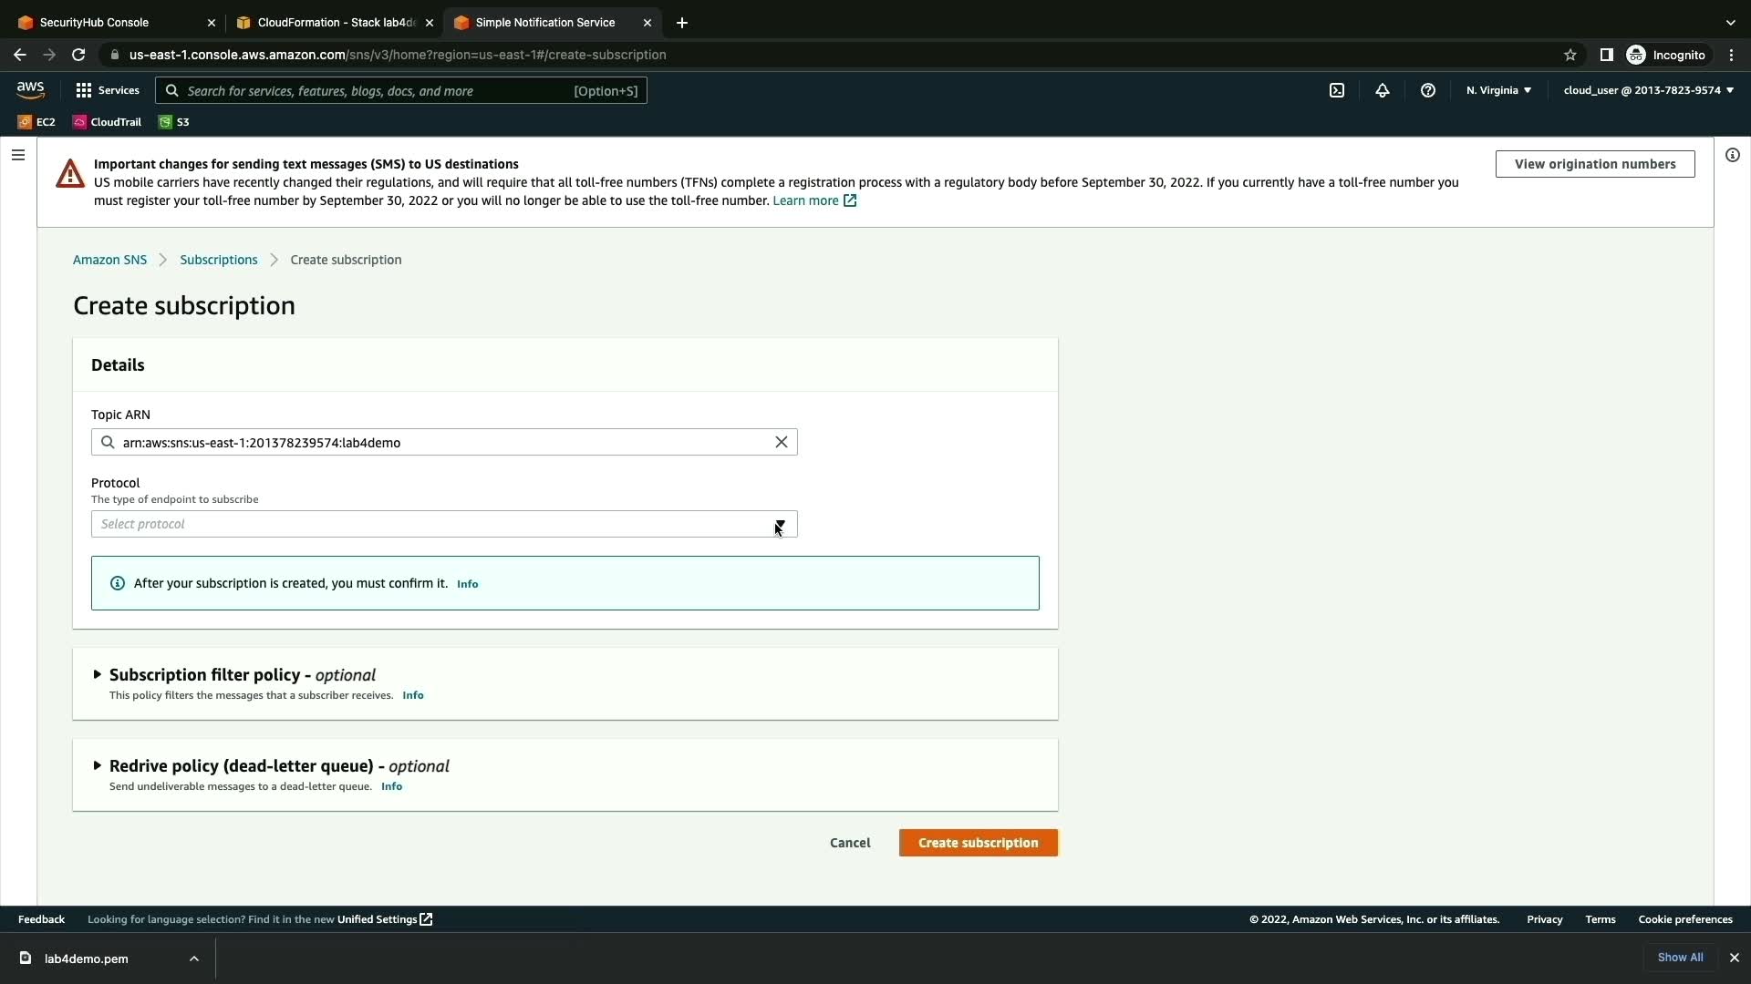The width and height of the screenshot is (1751, 984).
Task: Click the AWS logo home icon
Action: coord(30,89)
